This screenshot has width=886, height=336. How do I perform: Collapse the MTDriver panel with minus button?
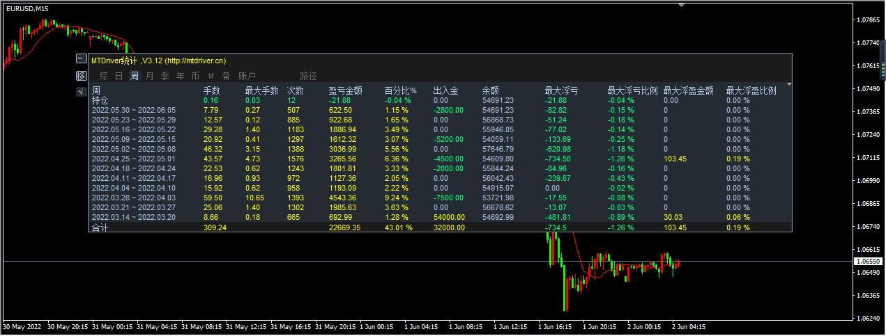[81, 60]
